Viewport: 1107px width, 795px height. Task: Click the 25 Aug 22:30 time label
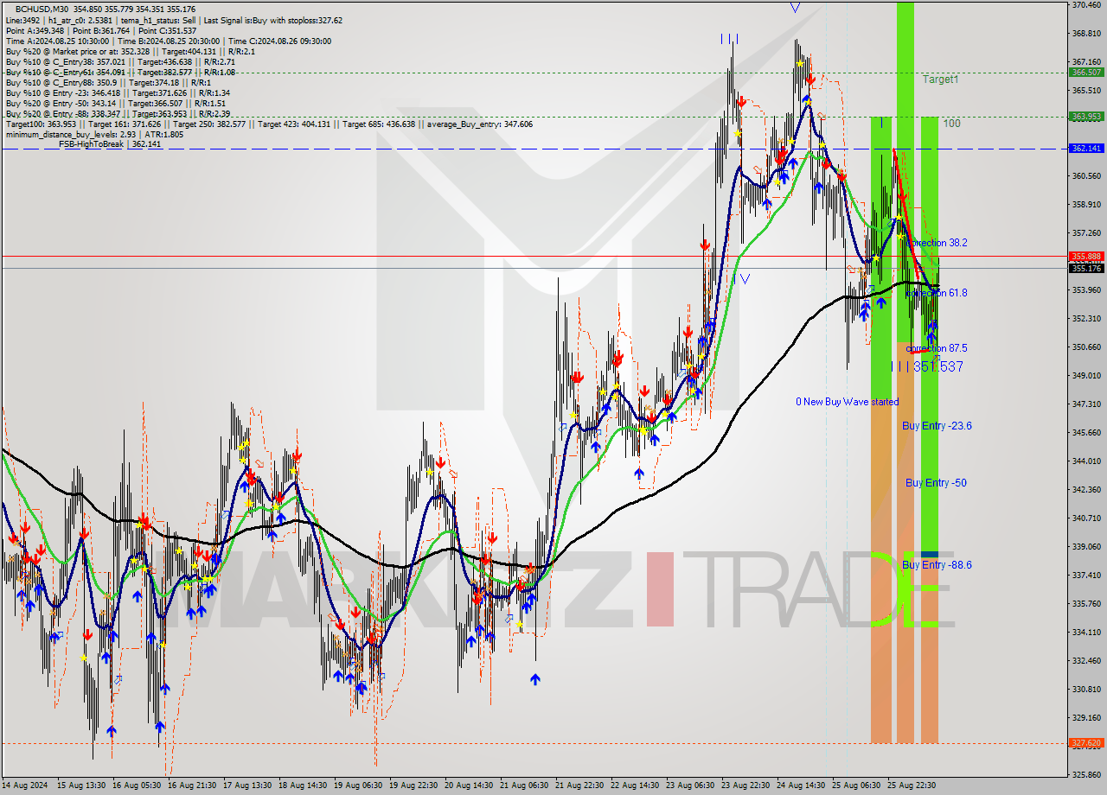click(912, 785)
